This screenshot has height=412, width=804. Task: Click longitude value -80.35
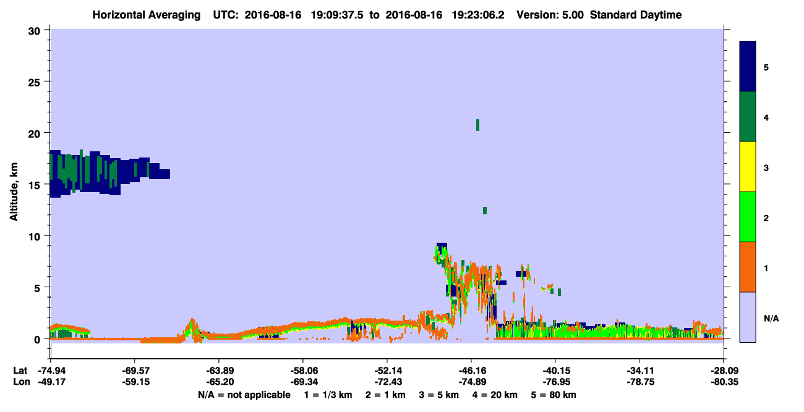pyautogui.click(x=723, y=382)
